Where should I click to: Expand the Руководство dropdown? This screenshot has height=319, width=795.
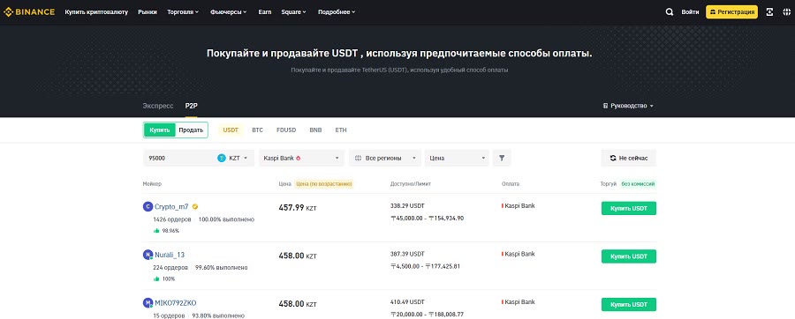pos(628,106)
